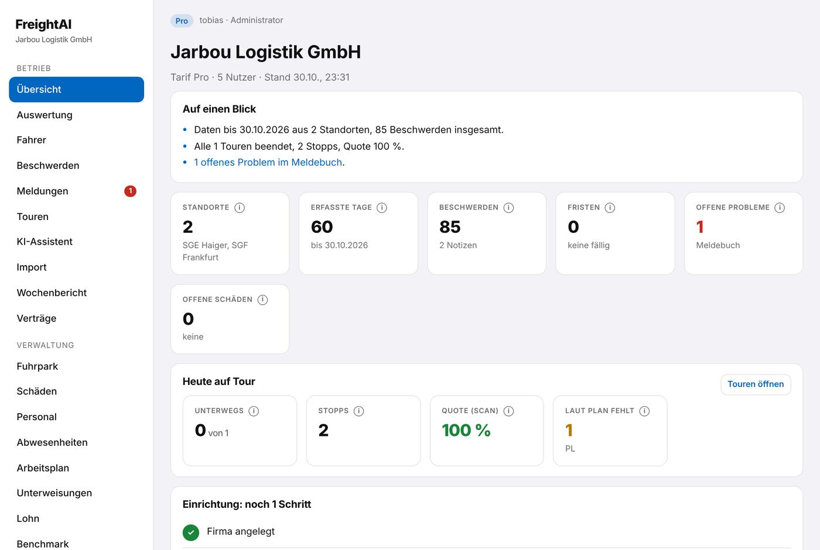
Task: Navigate to Touren in the sidebar
Action: (x=77, y=216)
